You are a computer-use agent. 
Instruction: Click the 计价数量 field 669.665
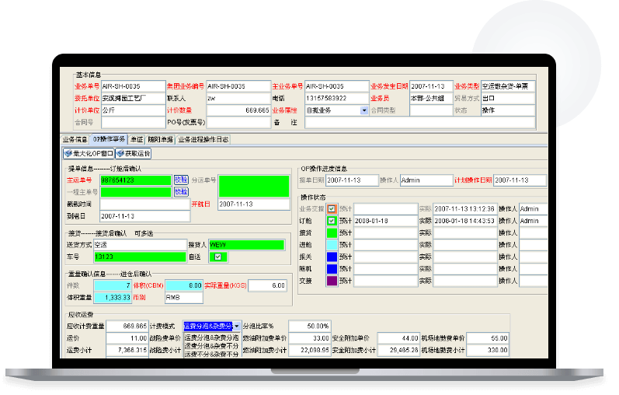click(x=238, y=110)
